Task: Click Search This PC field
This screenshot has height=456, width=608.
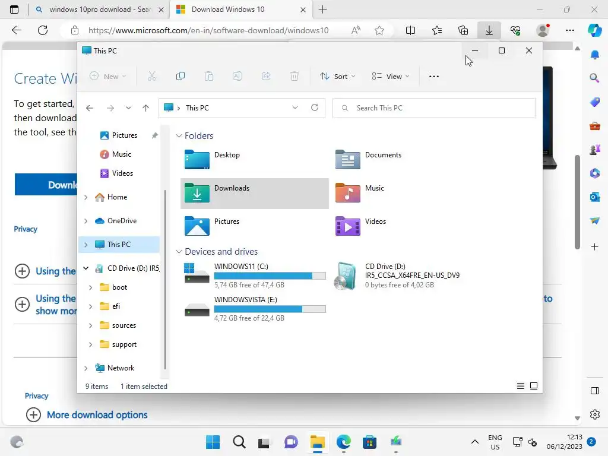Action: click(x=434, y=108)
